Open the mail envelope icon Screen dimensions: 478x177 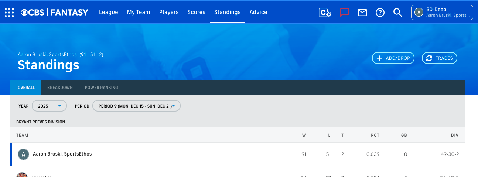[x=362, y=13]
